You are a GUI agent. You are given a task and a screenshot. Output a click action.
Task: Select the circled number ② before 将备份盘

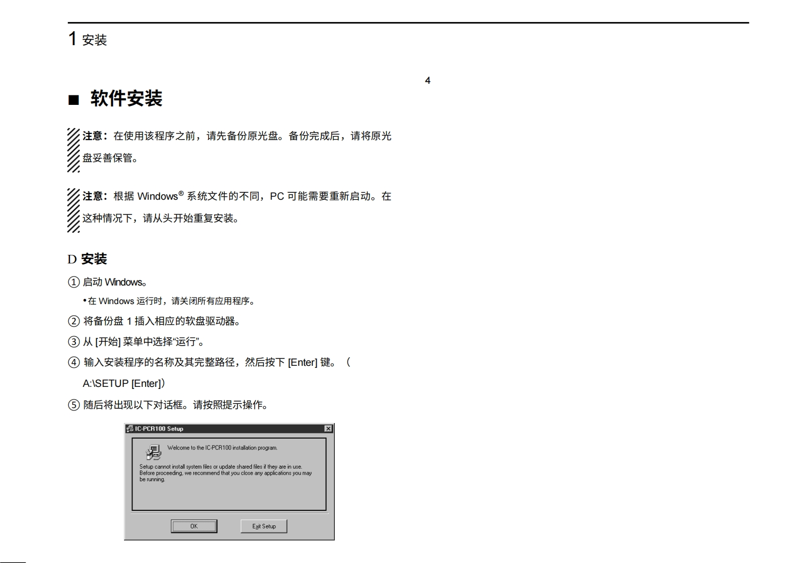pos(74,321)
